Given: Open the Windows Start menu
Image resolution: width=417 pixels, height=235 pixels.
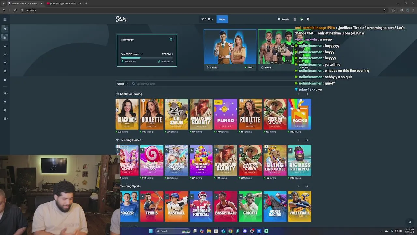Looking at the screenshot, I should [x=151, y=231].
